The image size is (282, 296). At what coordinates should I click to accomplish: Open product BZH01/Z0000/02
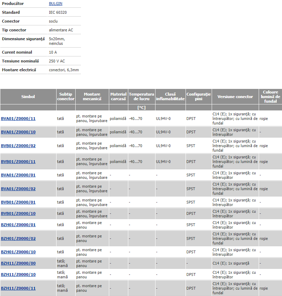(x=18, y=238)
